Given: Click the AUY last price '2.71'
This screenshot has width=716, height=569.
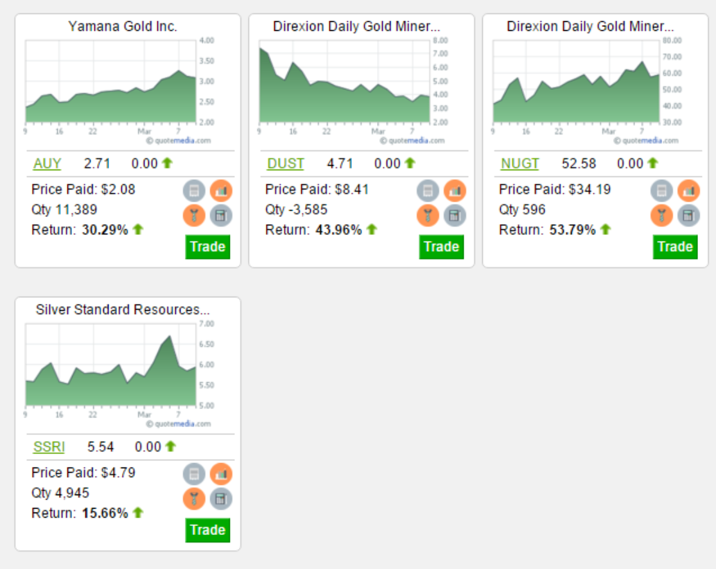Looking at the screenshot, I should [97, 164].
